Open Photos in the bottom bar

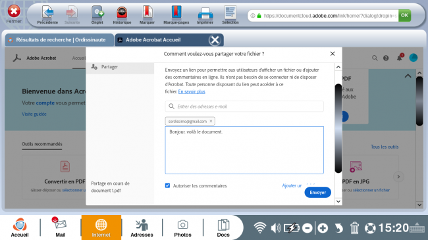point(182,228)
